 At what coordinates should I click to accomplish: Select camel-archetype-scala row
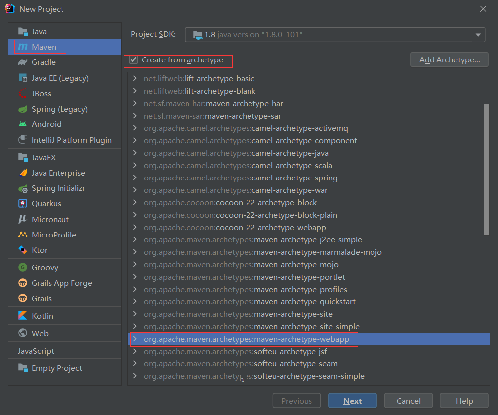[309, 166]
